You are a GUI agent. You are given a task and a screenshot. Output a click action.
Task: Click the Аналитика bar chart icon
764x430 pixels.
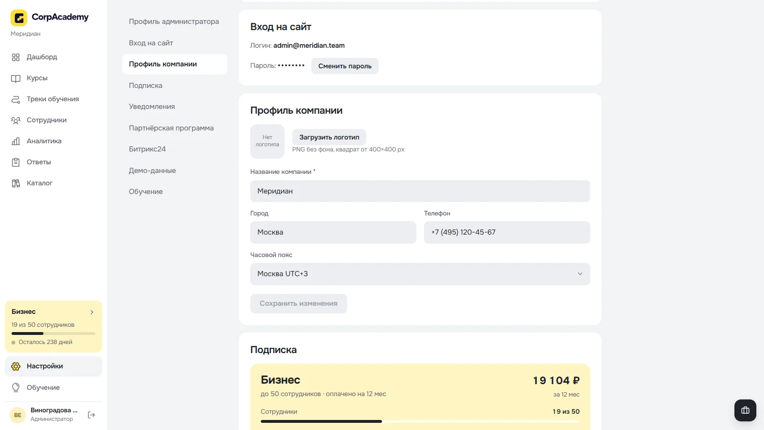[16, 141]
